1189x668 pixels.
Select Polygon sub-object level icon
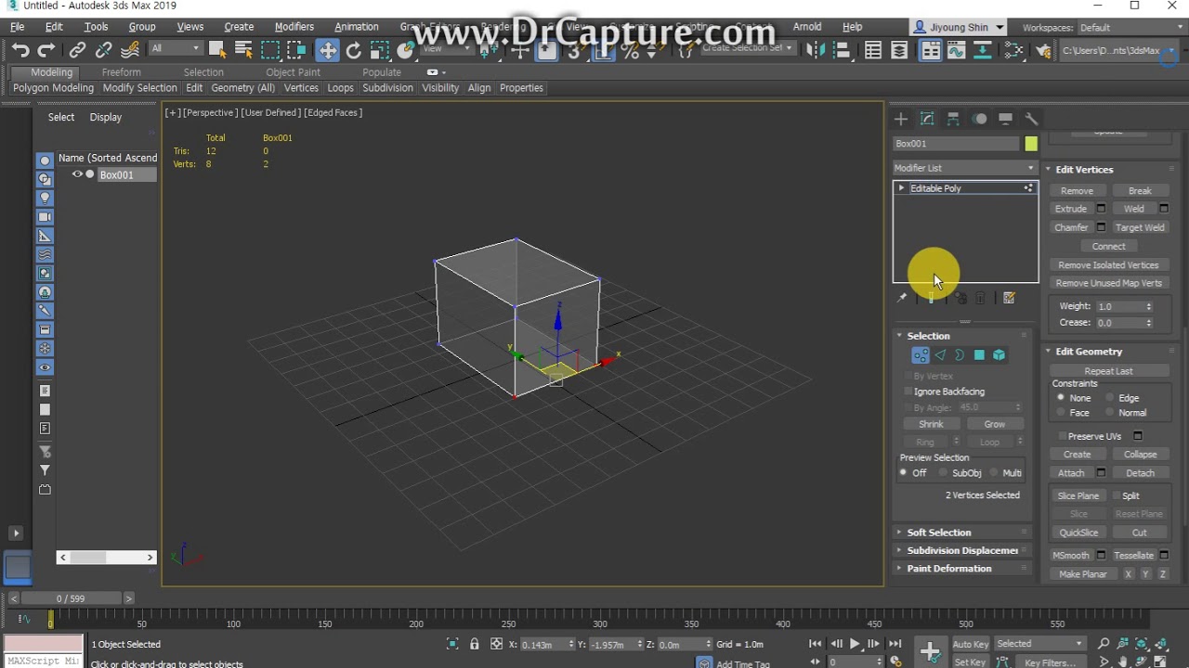[x=979, y=355]
